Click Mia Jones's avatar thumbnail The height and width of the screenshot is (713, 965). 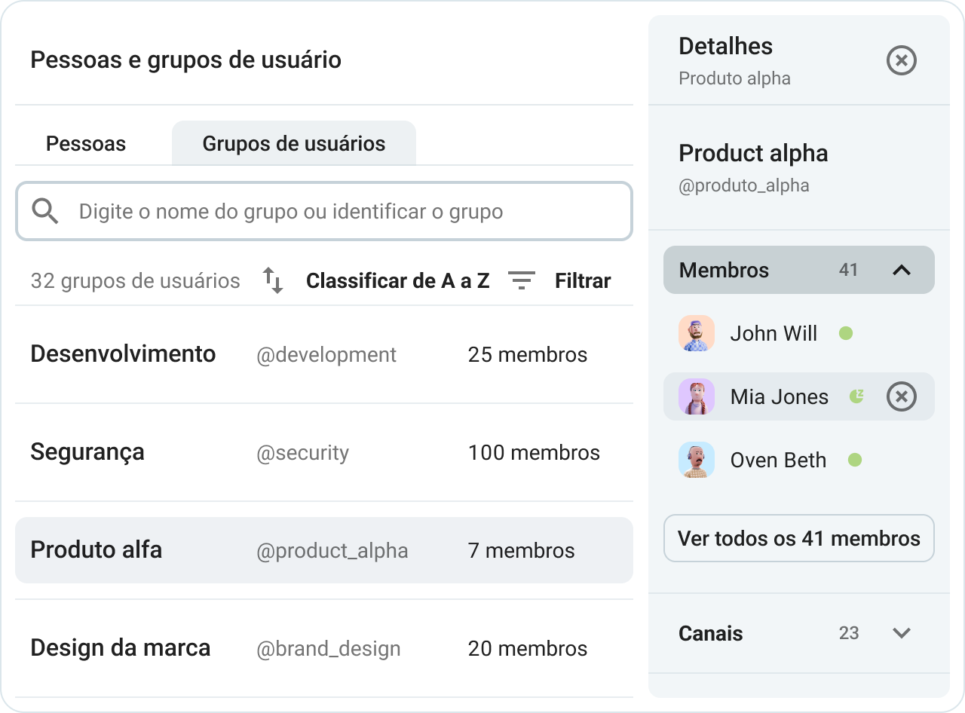coord(696,396)
